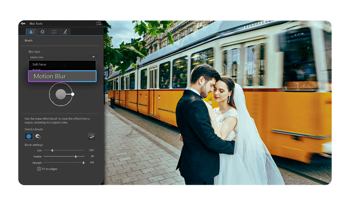Click the "Blur type" label
This screenshot has height=203, width=345.
click(x=34, y=52)
